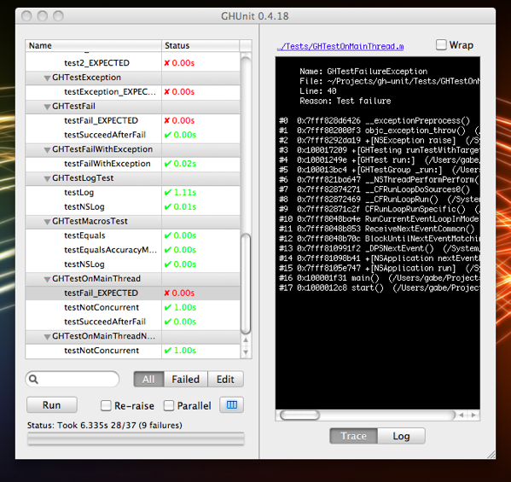
Task: Click the column layout toggle icon button
Action: coord(232,405)
